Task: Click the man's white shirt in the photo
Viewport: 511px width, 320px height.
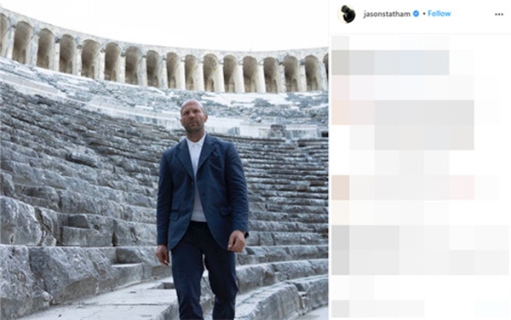Action: [x=198, y=176]
